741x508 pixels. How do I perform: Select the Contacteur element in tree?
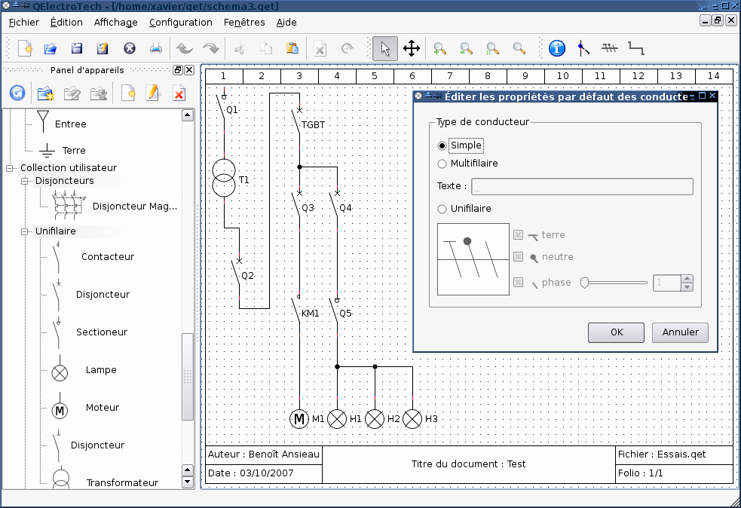(x=107, y=256)
